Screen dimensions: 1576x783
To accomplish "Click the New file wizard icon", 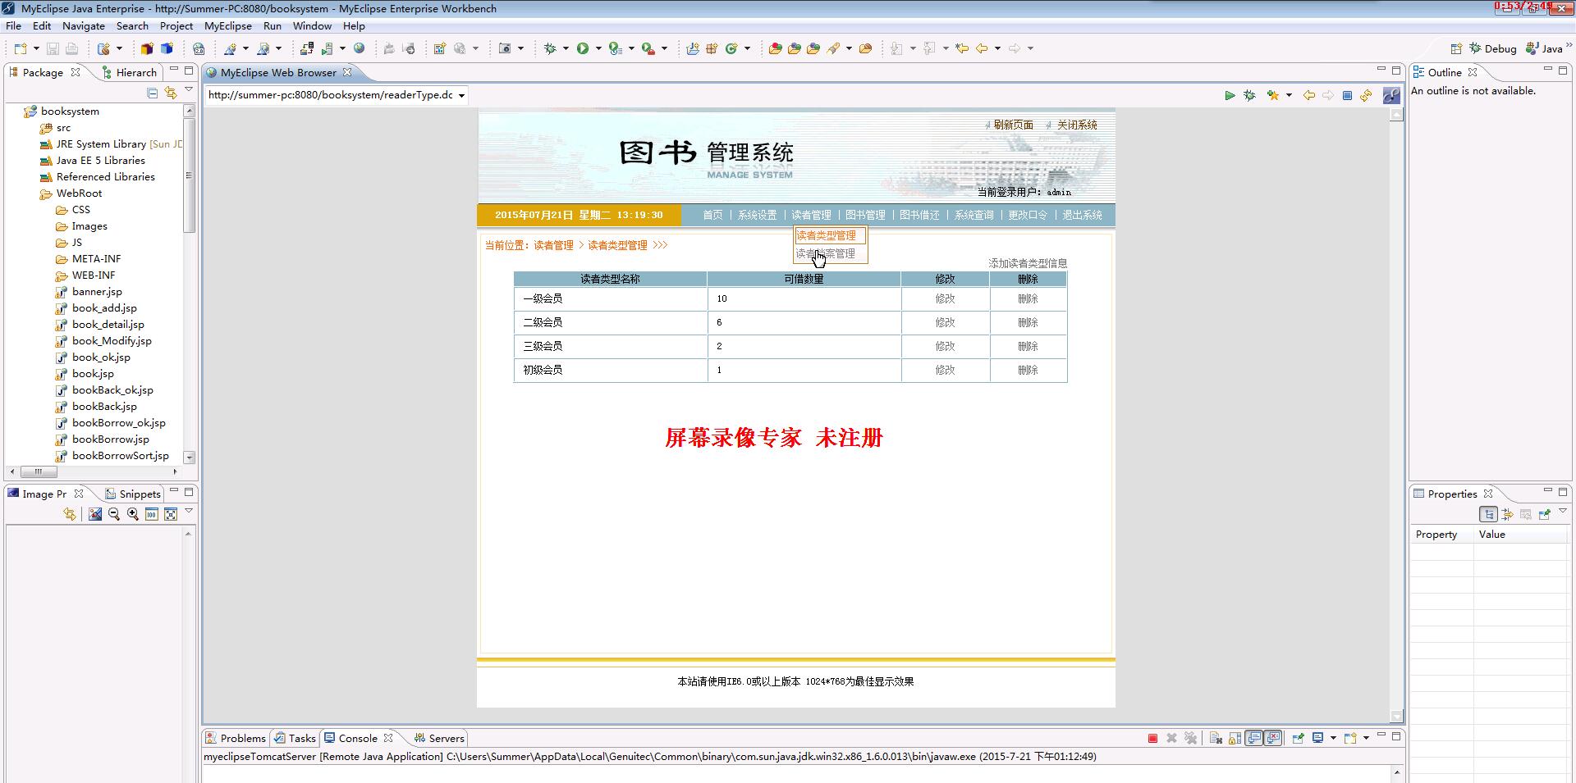I will (21, 48).
